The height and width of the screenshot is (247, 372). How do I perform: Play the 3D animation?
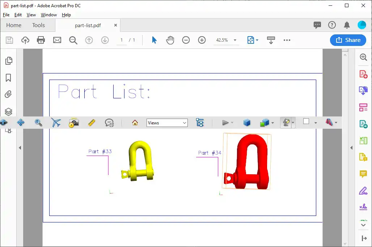225,123
